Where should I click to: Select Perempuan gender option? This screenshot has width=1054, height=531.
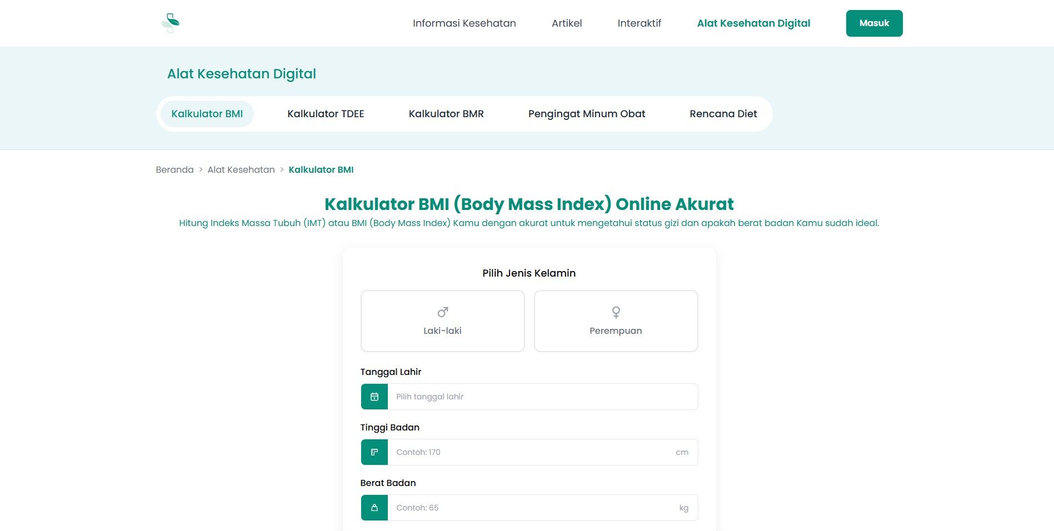coord(616,321)
